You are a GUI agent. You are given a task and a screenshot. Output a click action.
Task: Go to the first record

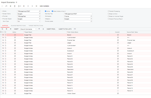click(x=24, y=6)
